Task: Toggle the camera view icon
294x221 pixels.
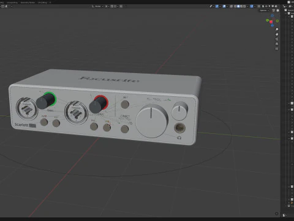Action: (277, 39)
